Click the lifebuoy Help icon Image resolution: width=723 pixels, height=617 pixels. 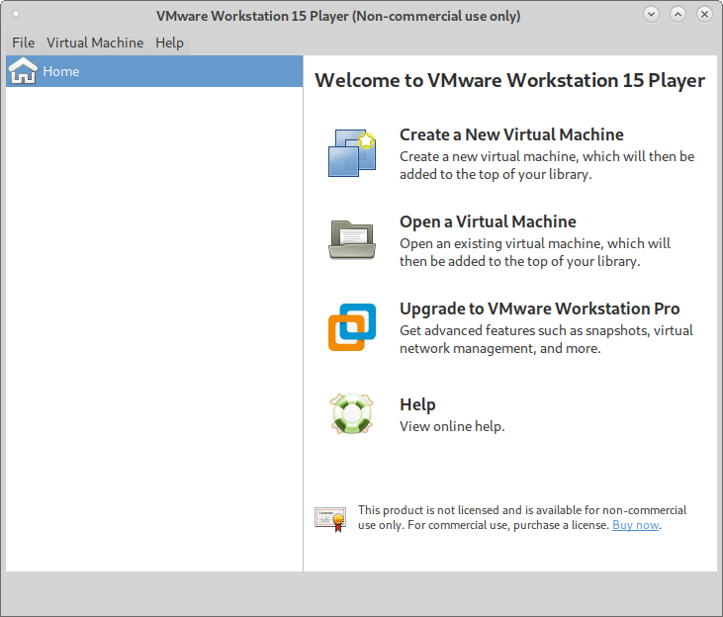coord(352,414)
